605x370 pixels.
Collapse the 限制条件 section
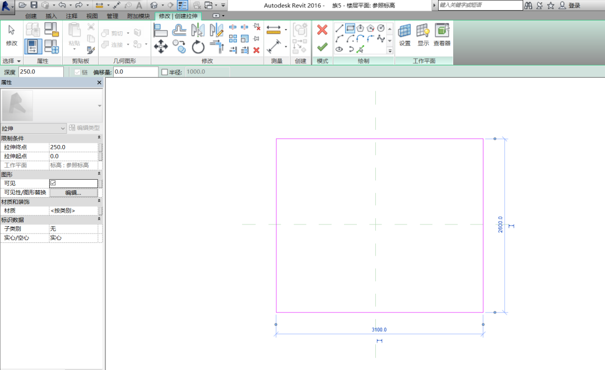[99, 138]
